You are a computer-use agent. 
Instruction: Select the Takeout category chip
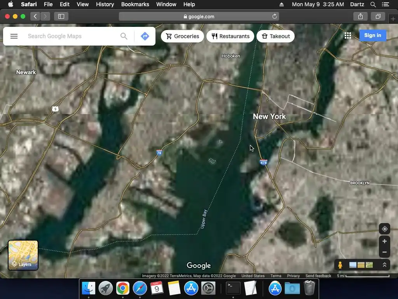(276, 36)
